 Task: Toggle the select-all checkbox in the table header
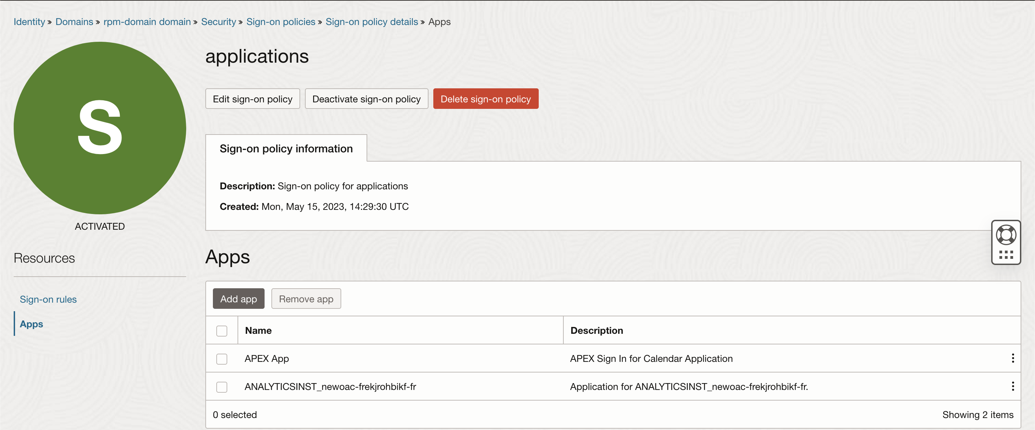pos(221,330)
